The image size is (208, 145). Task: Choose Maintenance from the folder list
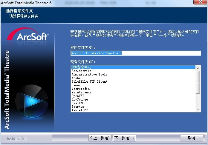(x=133, y=92)
